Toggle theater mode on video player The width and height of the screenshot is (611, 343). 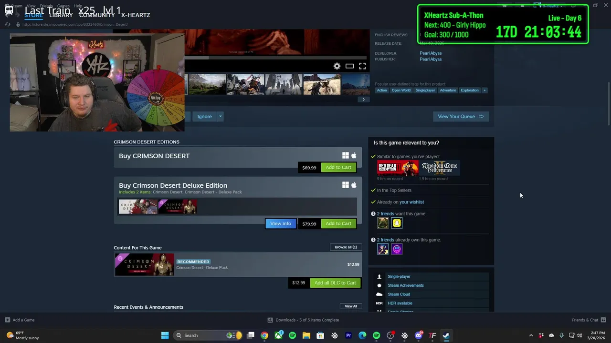click(x=349, y=66)
